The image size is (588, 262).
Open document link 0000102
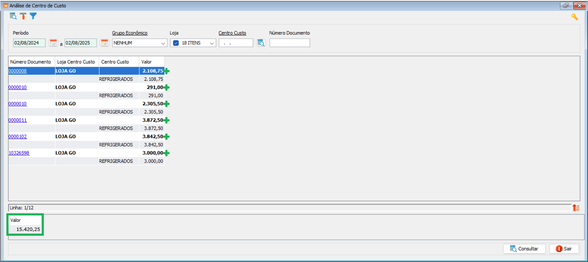pos(18,137)
